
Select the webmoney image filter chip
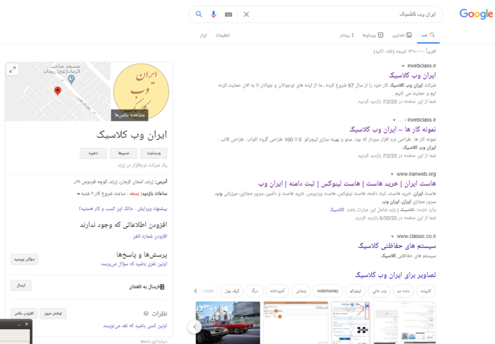click(328, 291)
